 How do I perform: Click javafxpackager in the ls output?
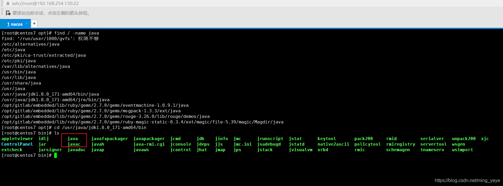pos(110,139)
